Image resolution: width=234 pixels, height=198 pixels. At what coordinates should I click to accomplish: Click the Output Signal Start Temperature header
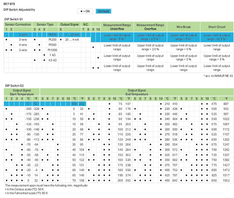pyautogui.click(x=22, y=92)
